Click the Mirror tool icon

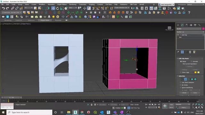coord(133,8)
